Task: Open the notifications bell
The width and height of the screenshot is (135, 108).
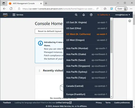Action: coord(84,15)
